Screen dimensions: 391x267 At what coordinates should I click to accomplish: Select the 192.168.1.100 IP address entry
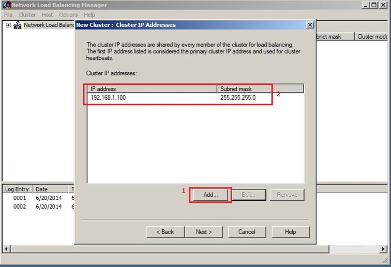pos(108,98)
